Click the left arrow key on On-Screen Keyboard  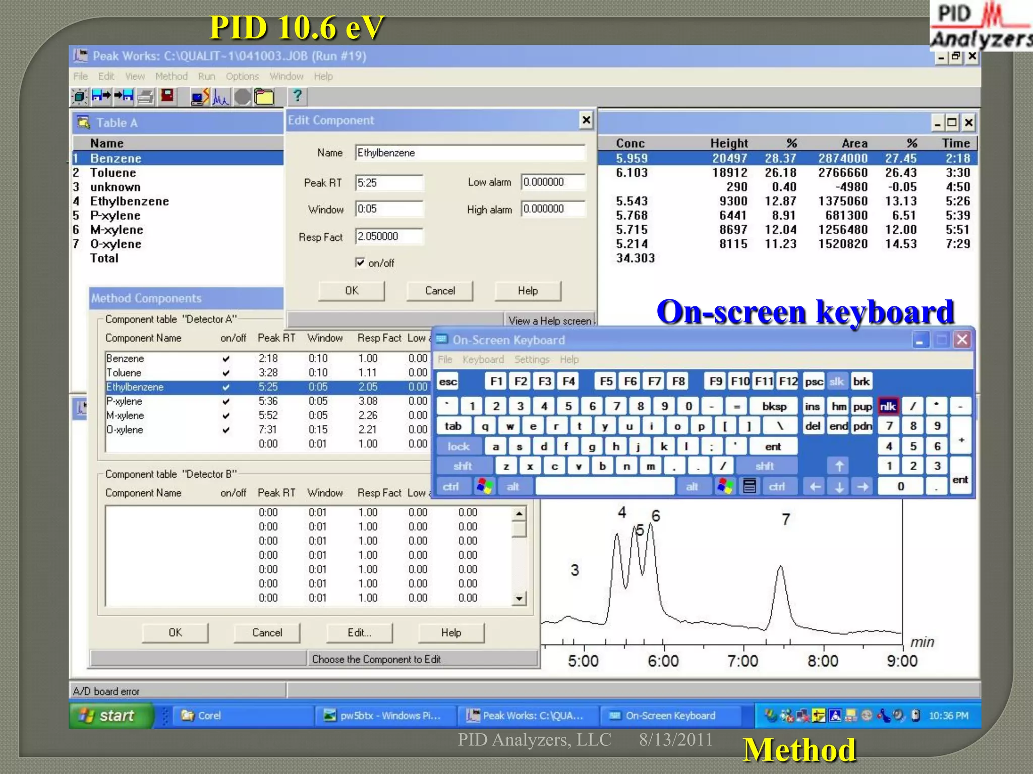tap(815, 487)
